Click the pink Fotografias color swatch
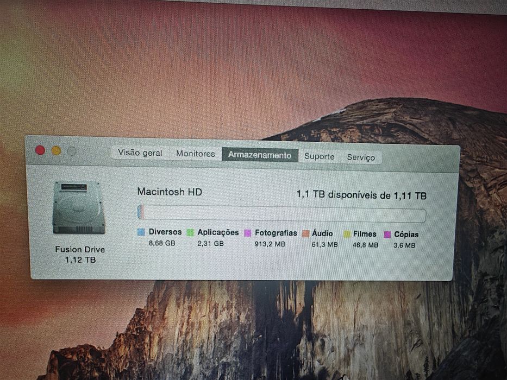The image size is (507, 380). point(248,233)
